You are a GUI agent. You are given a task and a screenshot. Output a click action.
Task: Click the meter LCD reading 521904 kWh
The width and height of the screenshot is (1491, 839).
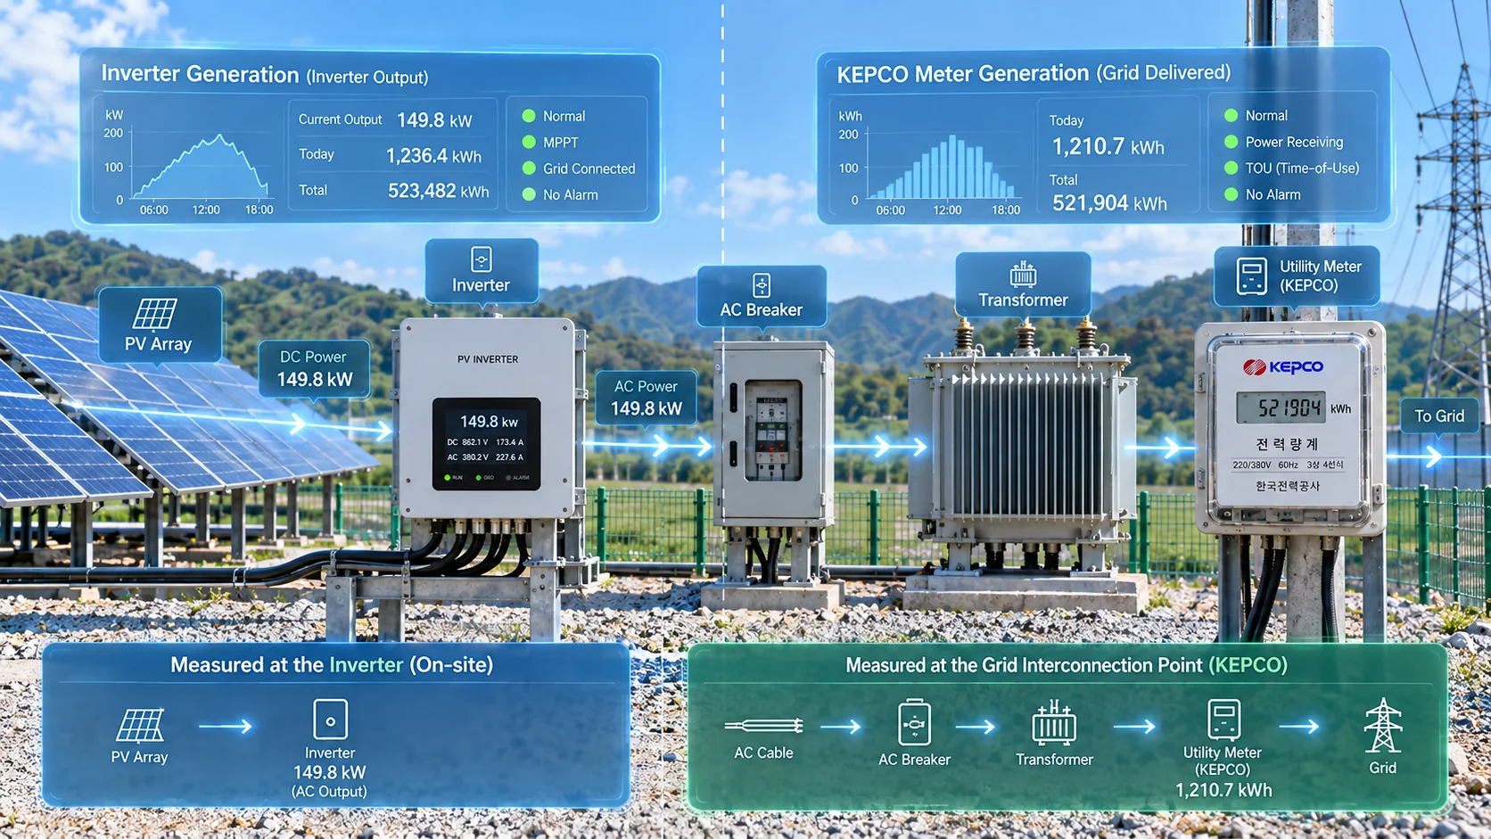1281,407
